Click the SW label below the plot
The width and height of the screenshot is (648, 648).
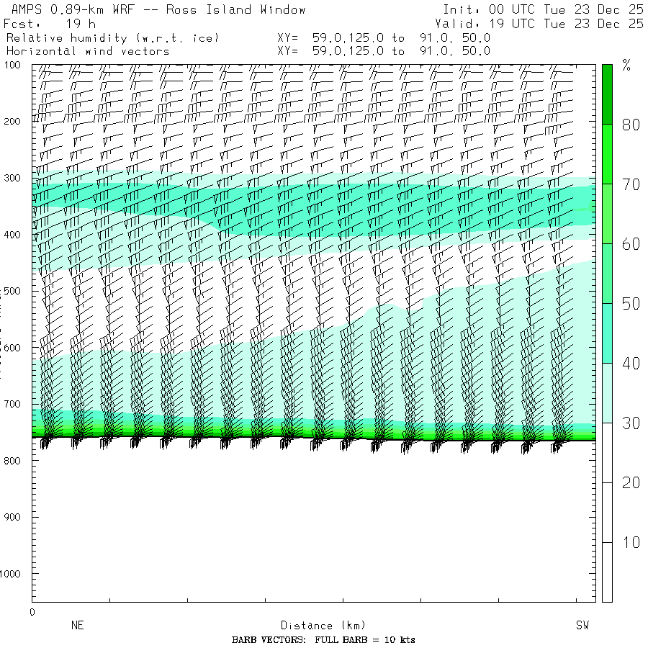click(582, 626)
